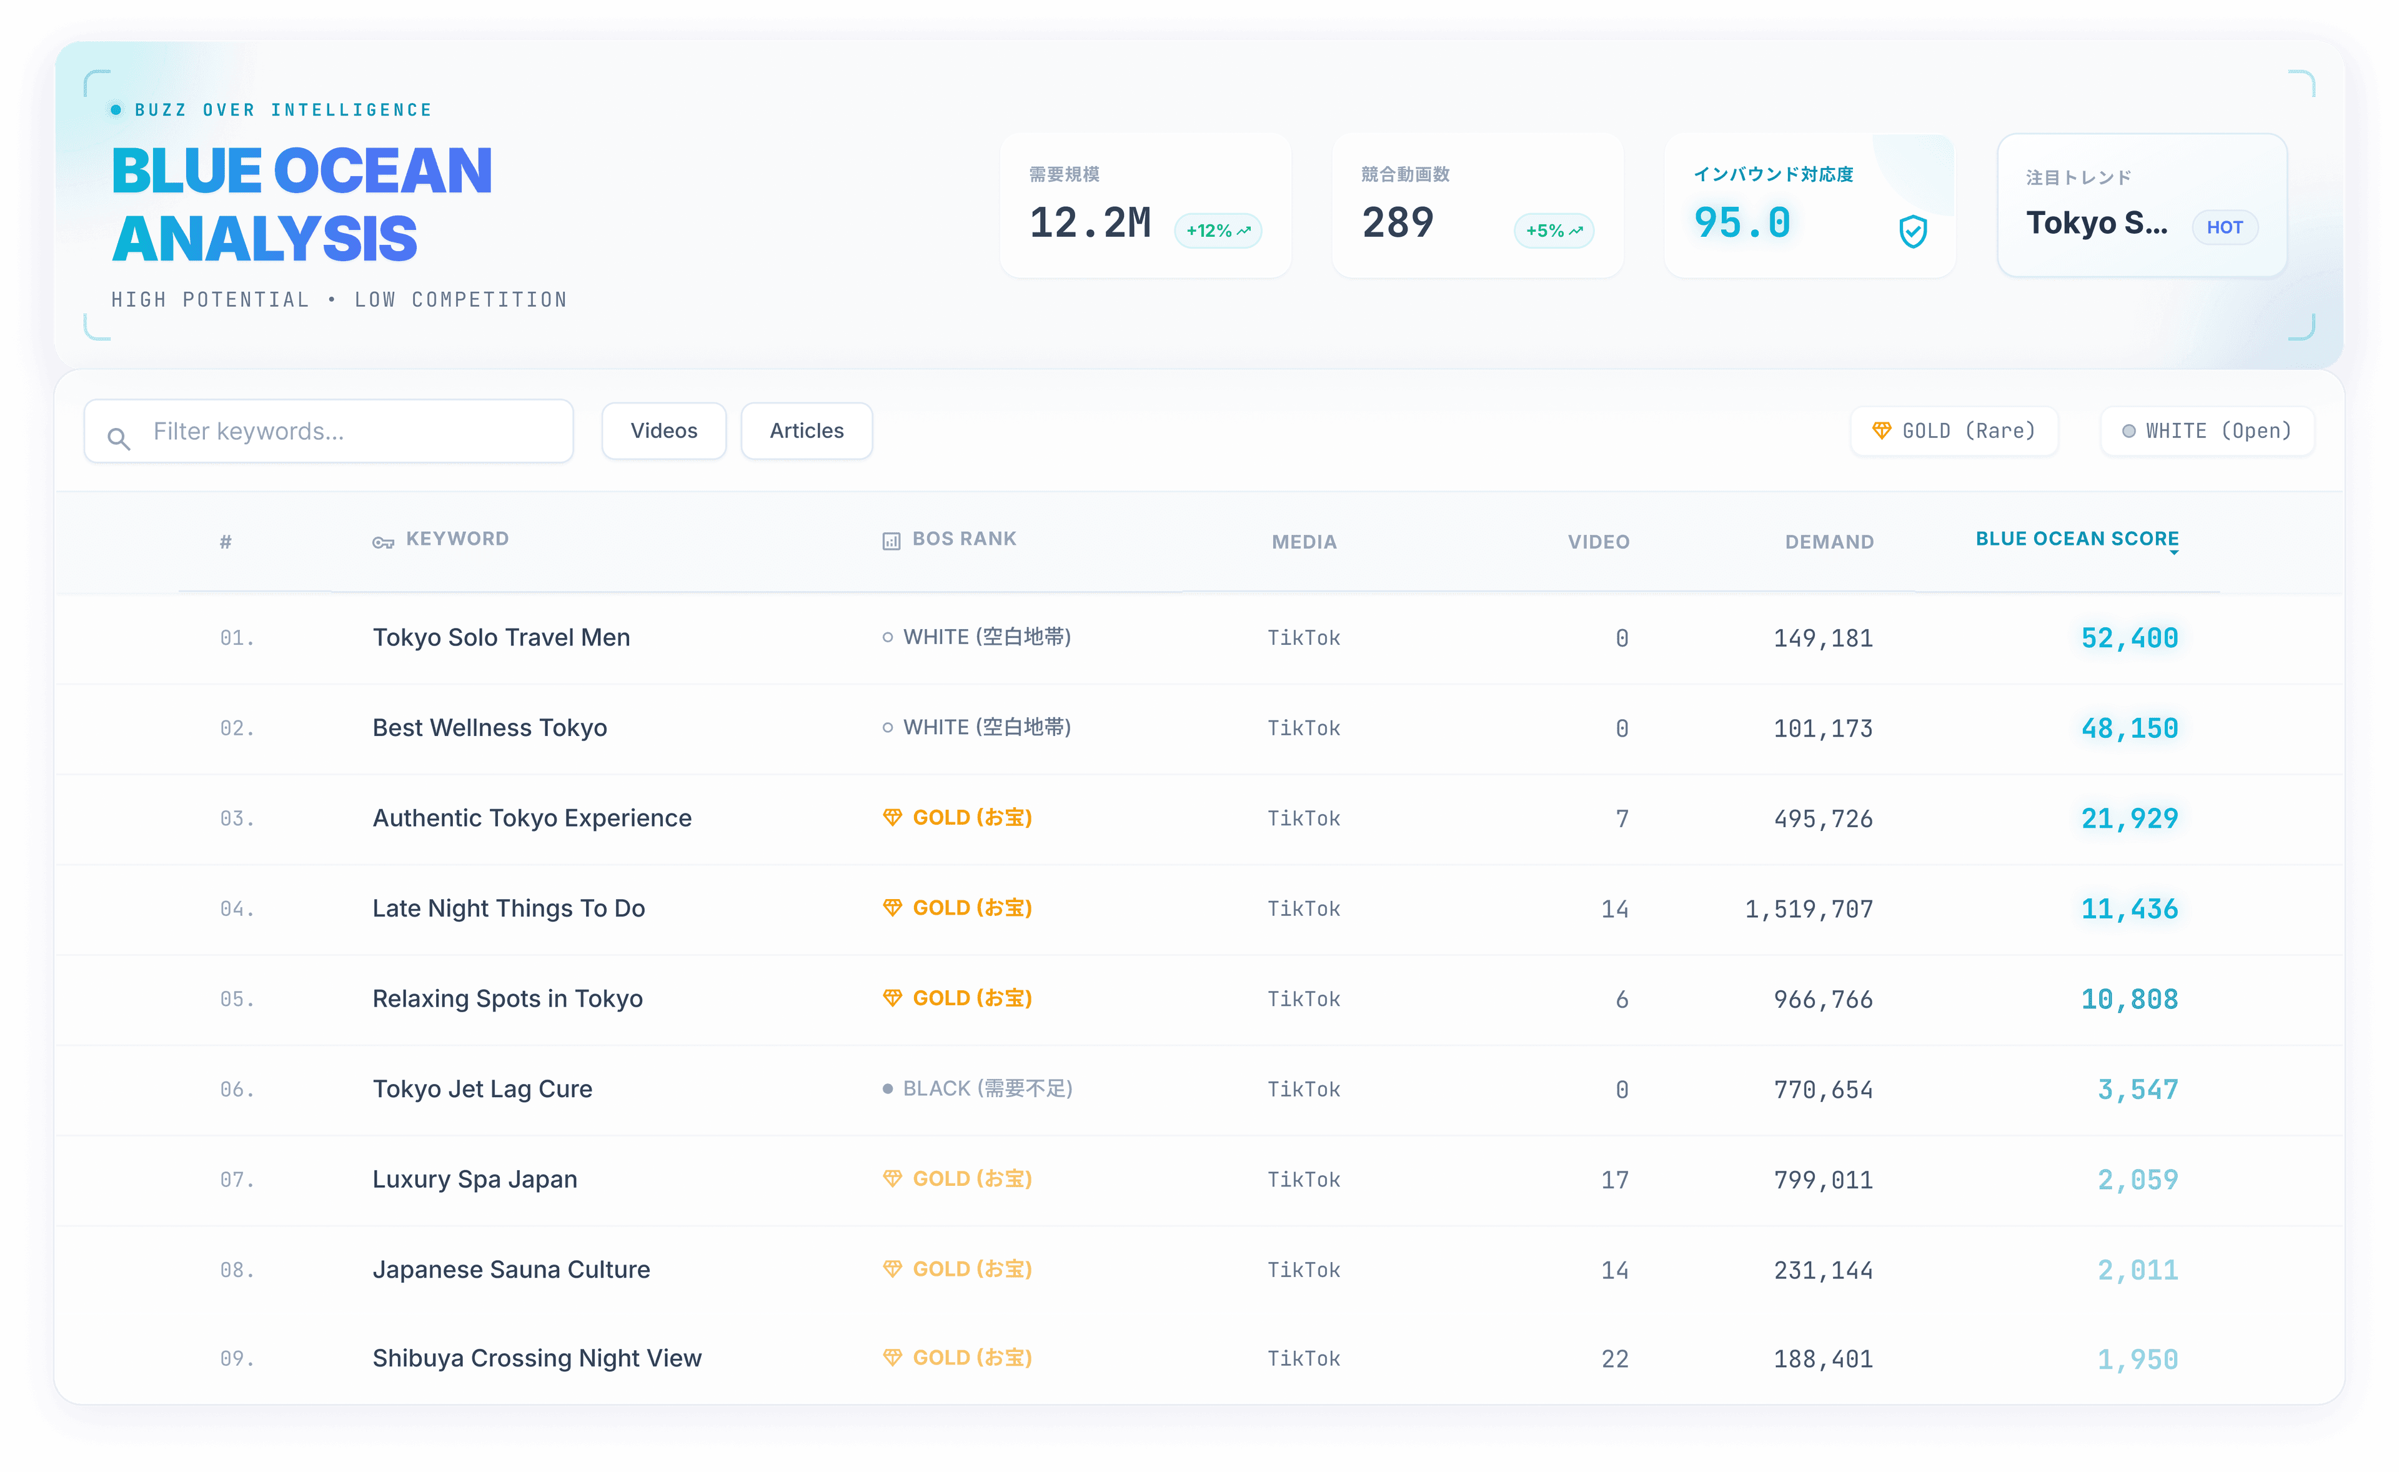Screen dimensions: 2399x1472
Task: Open Late Night Things To Do keyword
Action: [509, 908]
